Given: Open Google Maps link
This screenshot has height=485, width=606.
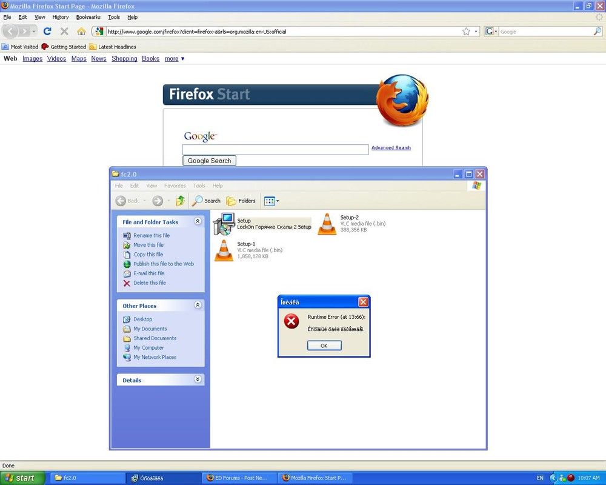Looking at the screenshot, I should (79, 58).
